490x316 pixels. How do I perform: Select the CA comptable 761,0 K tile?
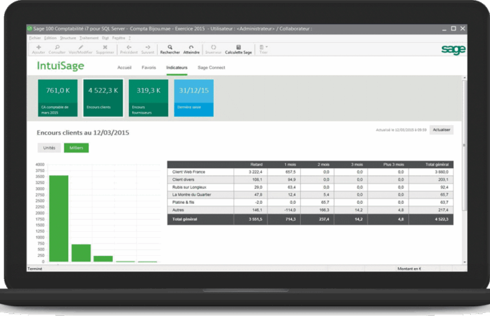coord(58,98)
